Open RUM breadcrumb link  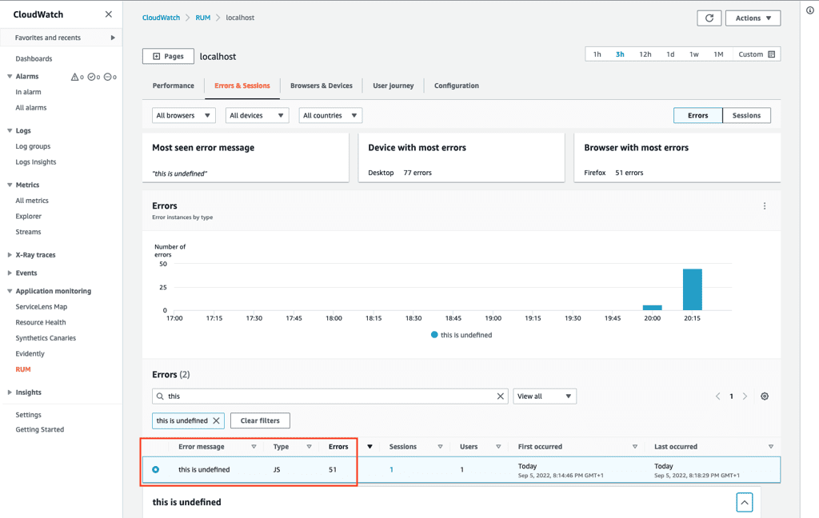202,18
